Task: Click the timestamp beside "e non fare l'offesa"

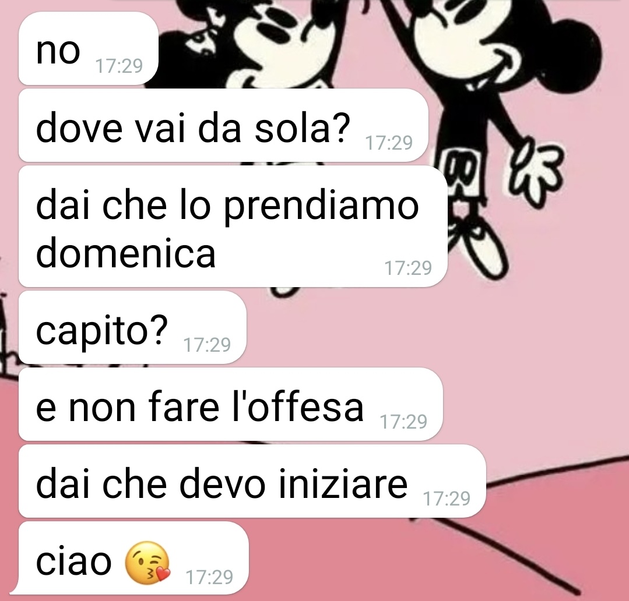Action: point(403,422)
